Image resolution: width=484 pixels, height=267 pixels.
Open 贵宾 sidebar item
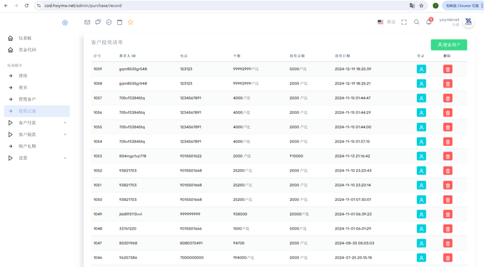[x=37, y=87]
